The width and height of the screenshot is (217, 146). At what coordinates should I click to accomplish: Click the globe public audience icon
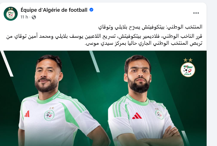34,17
